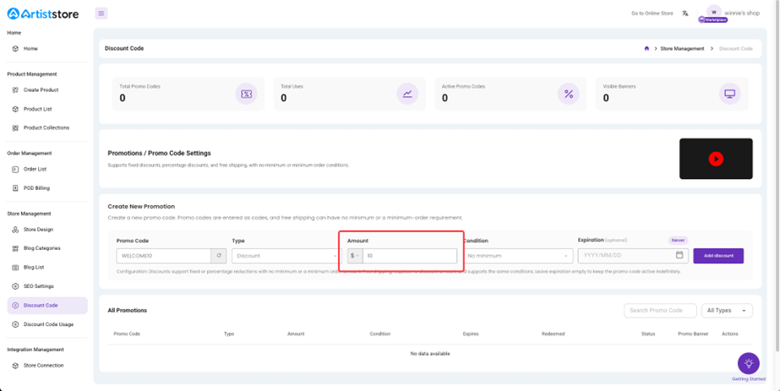Click the Promo Banner column header
The image size is (780, 391).
pos(693,334)
